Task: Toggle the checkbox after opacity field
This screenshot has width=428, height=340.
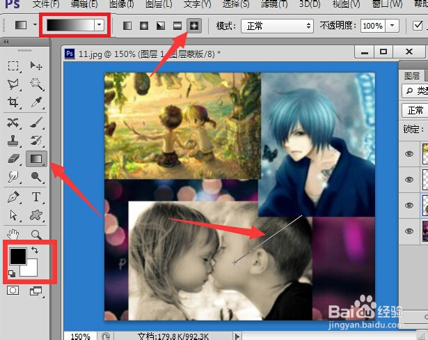Action: point(418,26)
